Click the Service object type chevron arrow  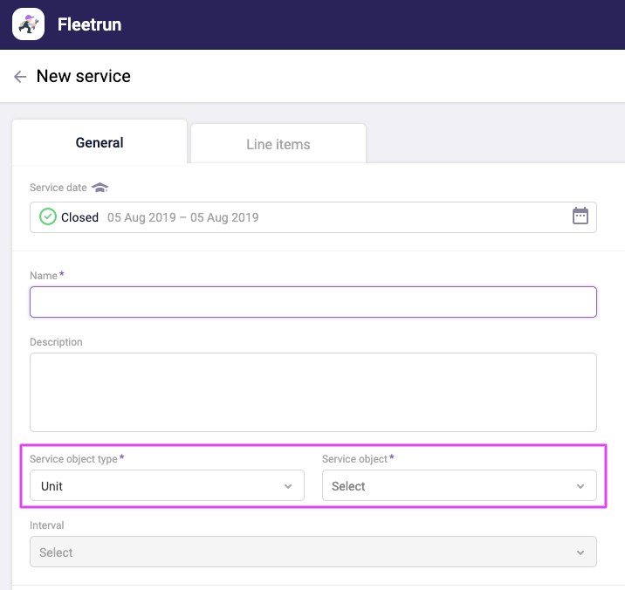[288, 486]
